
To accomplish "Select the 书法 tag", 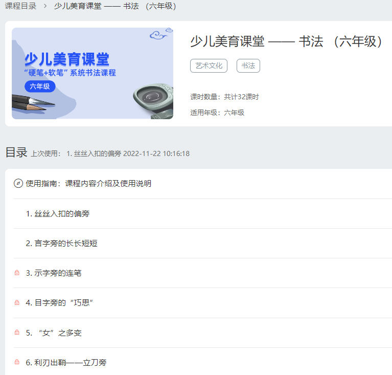I will click(x=248, y=65).
